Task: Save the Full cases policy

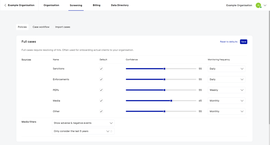Action: 244,42
